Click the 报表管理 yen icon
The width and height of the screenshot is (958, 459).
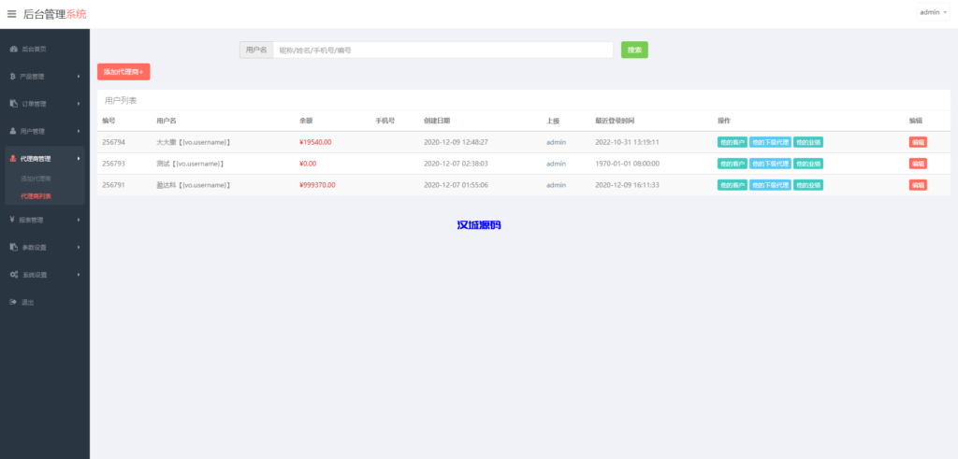point(13,221)
